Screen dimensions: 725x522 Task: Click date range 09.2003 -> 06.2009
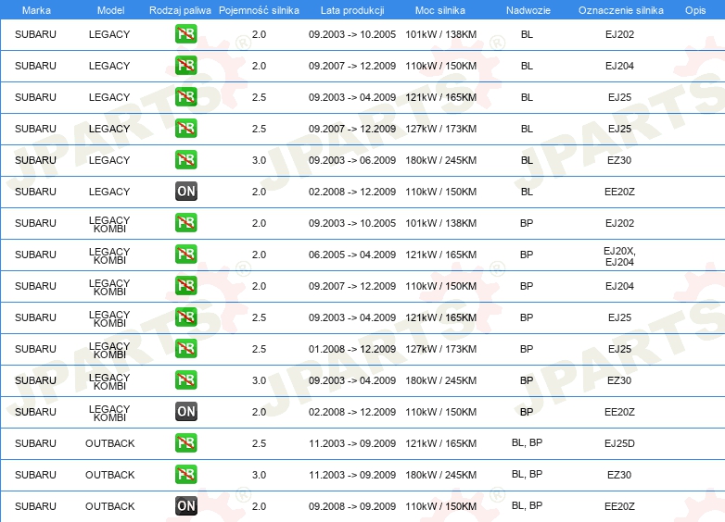(x=352, y=160)
